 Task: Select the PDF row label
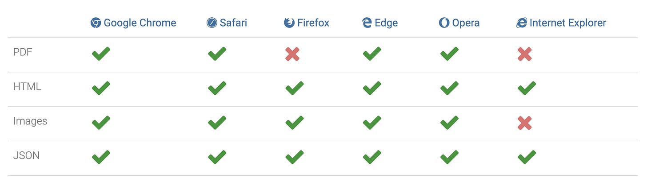pos(23,52)
